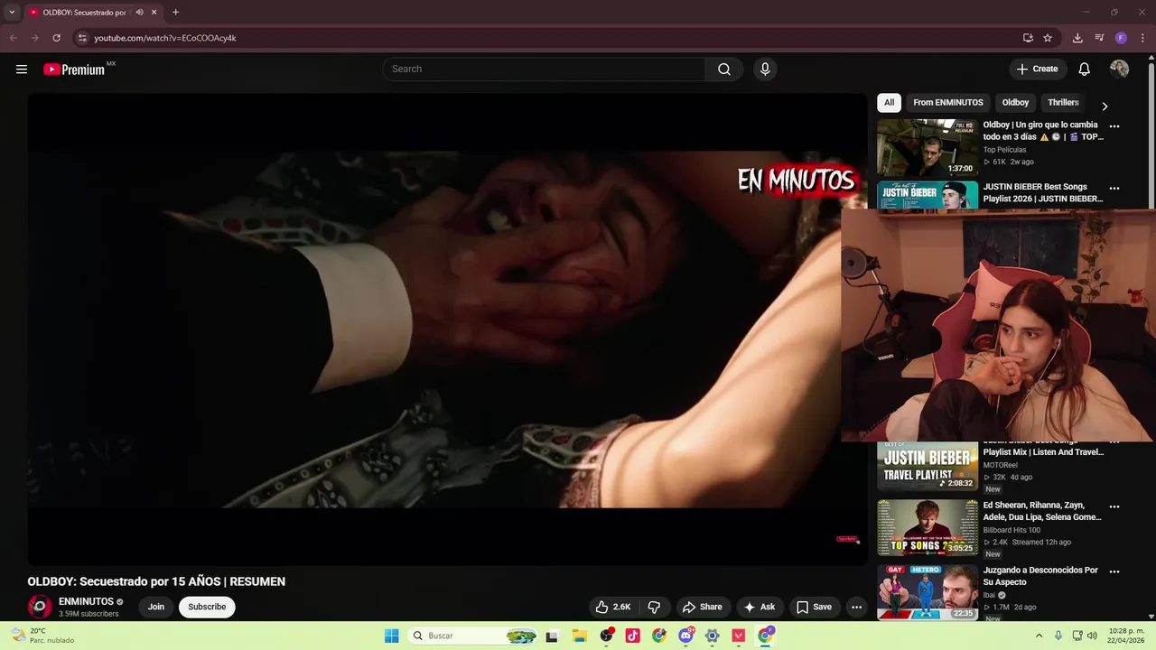Open the Juzgando a Desconocidos thumbnail
Viewport: 1156px width, 650px height.
[928, 592]
